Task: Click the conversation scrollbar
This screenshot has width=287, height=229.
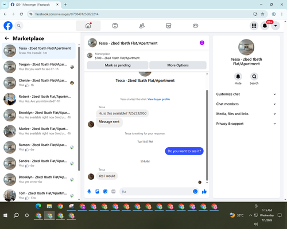Action: coord(207,135)
